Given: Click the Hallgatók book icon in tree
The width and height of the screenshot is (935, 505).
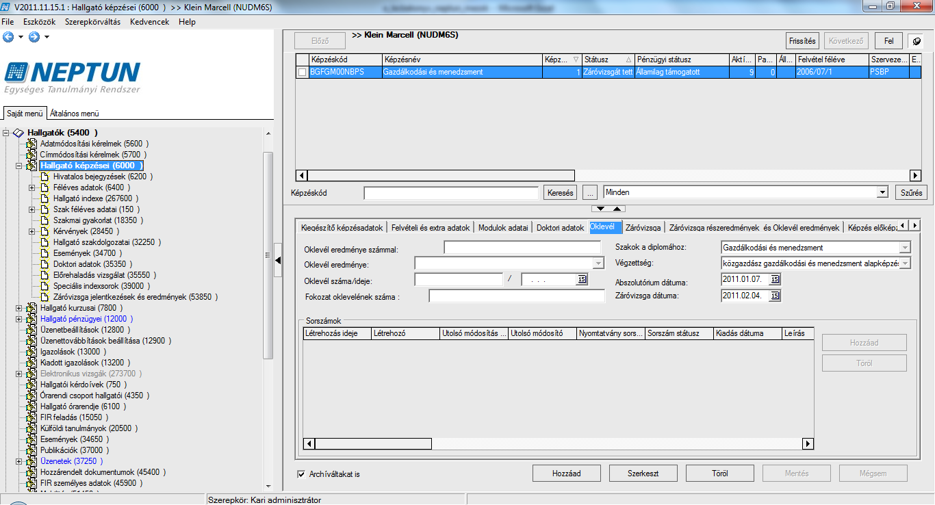Looking at the screenshot, I should (19, 133).
